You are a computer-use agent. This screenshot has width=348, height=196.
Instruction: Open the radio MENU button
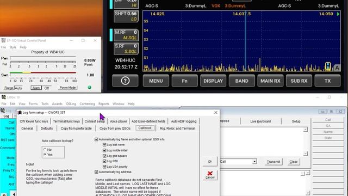[156, 81]
